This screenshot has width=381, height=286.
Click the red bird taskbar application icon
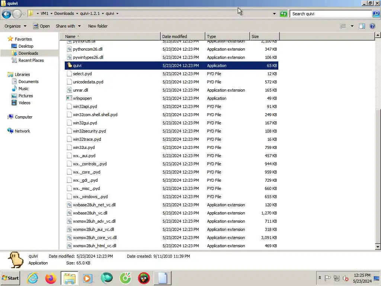coord(144,278)
